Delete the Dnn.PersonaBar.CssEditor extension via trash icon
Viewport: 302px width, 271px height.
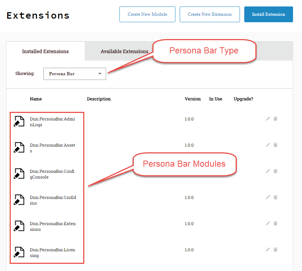coord(275,197)
